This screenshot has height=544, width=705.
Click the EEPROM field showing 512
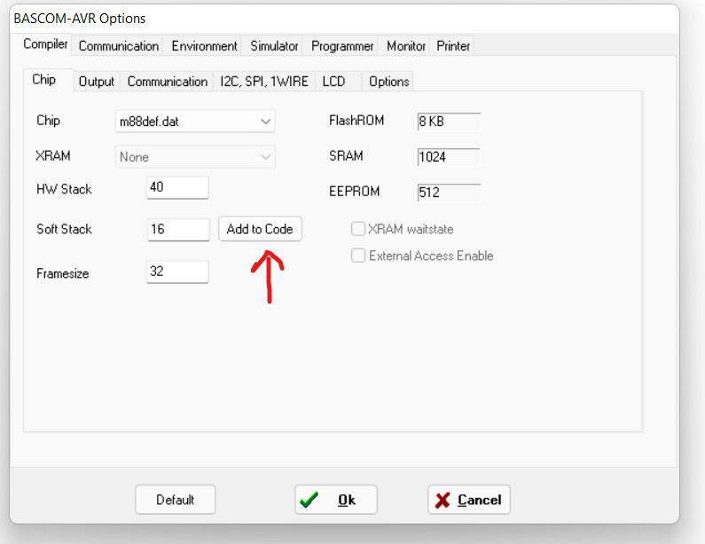[x=450, y=193]
